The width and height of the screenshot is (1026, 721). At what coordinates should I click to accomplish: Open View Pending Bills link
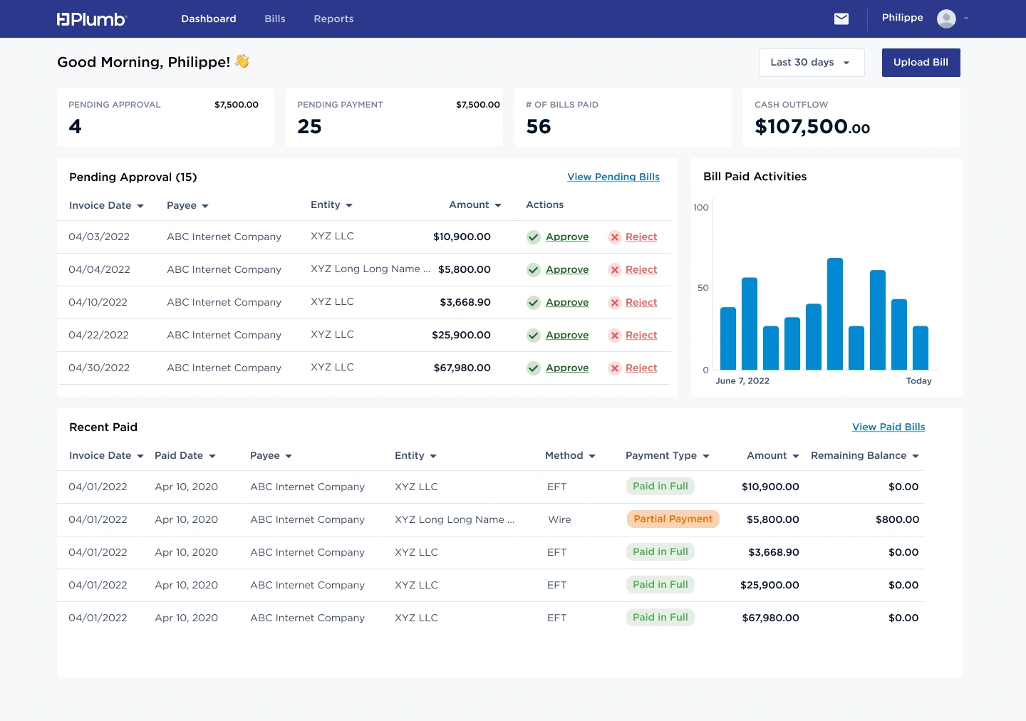coord(613,177)
